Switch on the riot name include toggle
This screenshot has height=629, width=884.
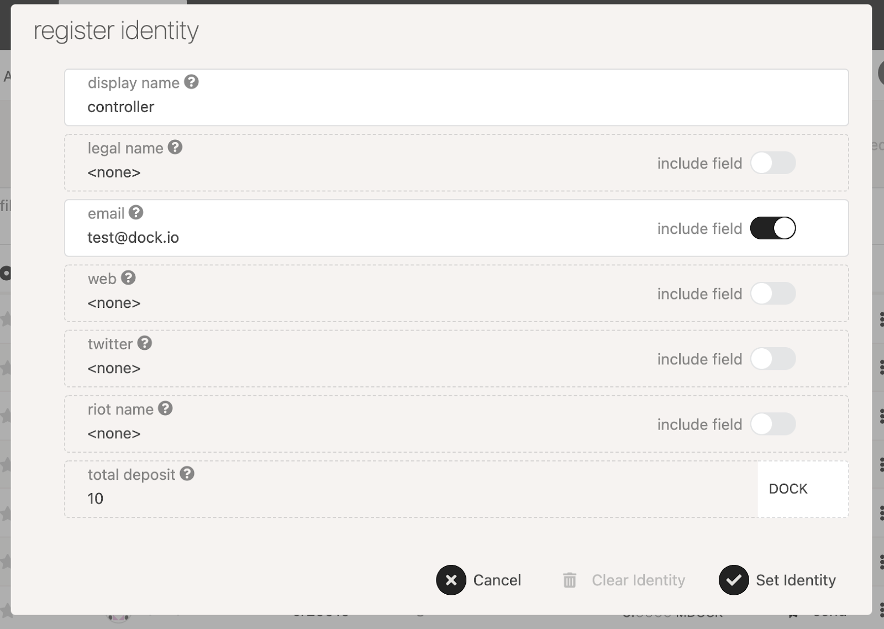773,424
